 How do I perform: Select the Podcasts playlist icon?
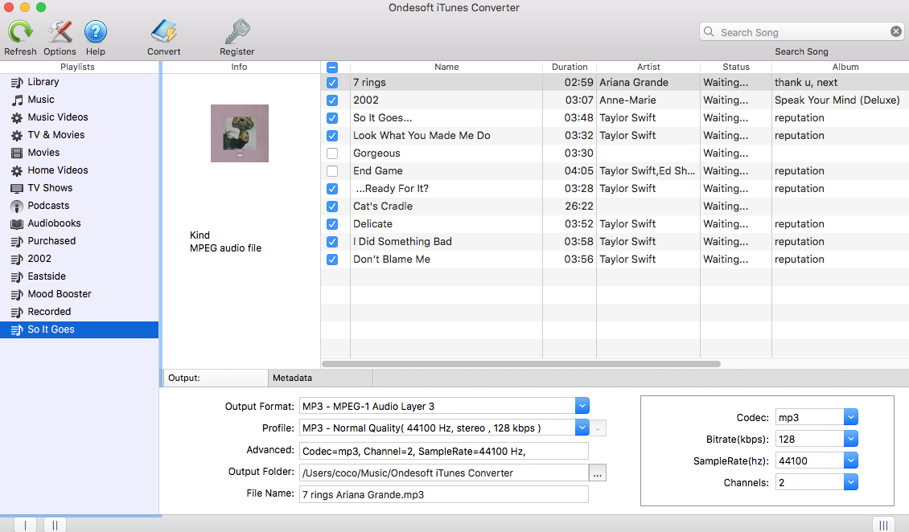[15, 205]
